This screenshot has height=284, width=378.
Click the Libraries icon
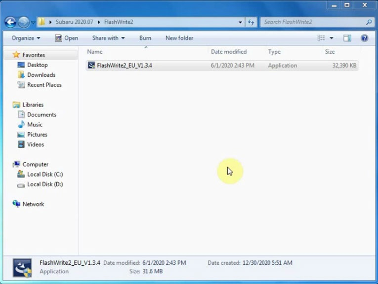click(x=16, y=105)
